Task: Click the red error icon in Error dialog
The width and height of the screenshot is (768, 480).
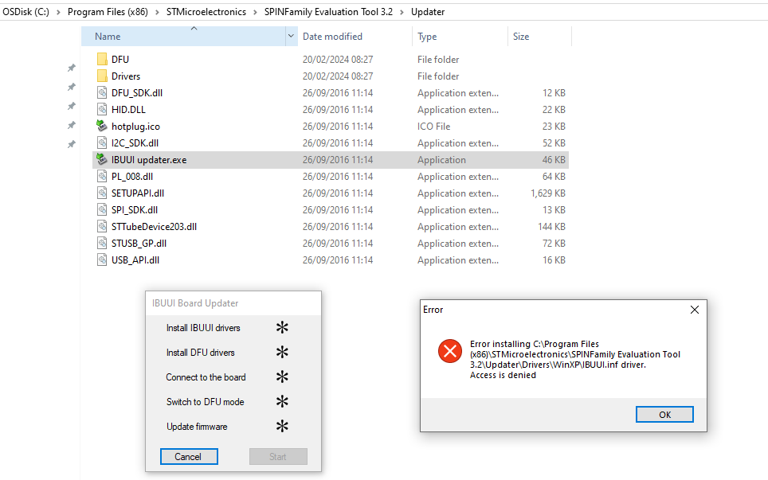Action: (450, 351)
